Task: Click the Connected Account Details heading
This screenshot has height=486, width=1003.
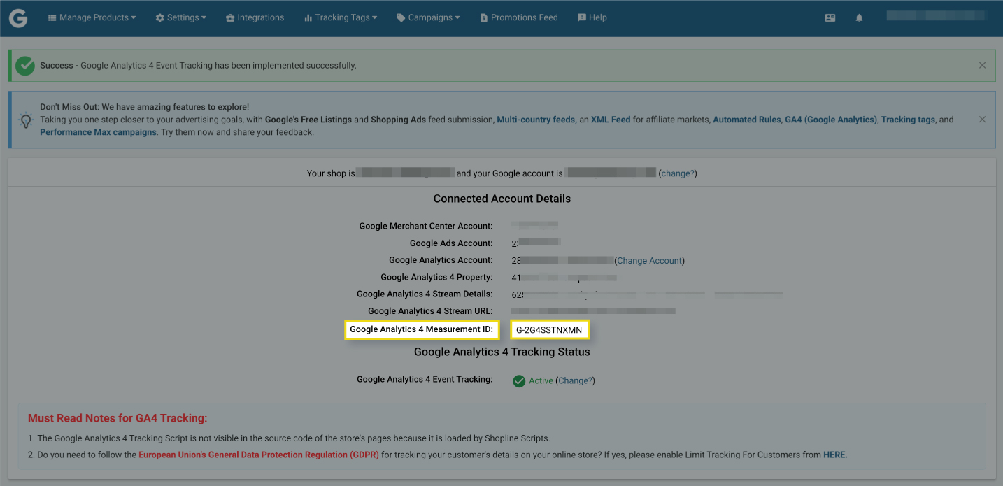Action: [502, 199]
